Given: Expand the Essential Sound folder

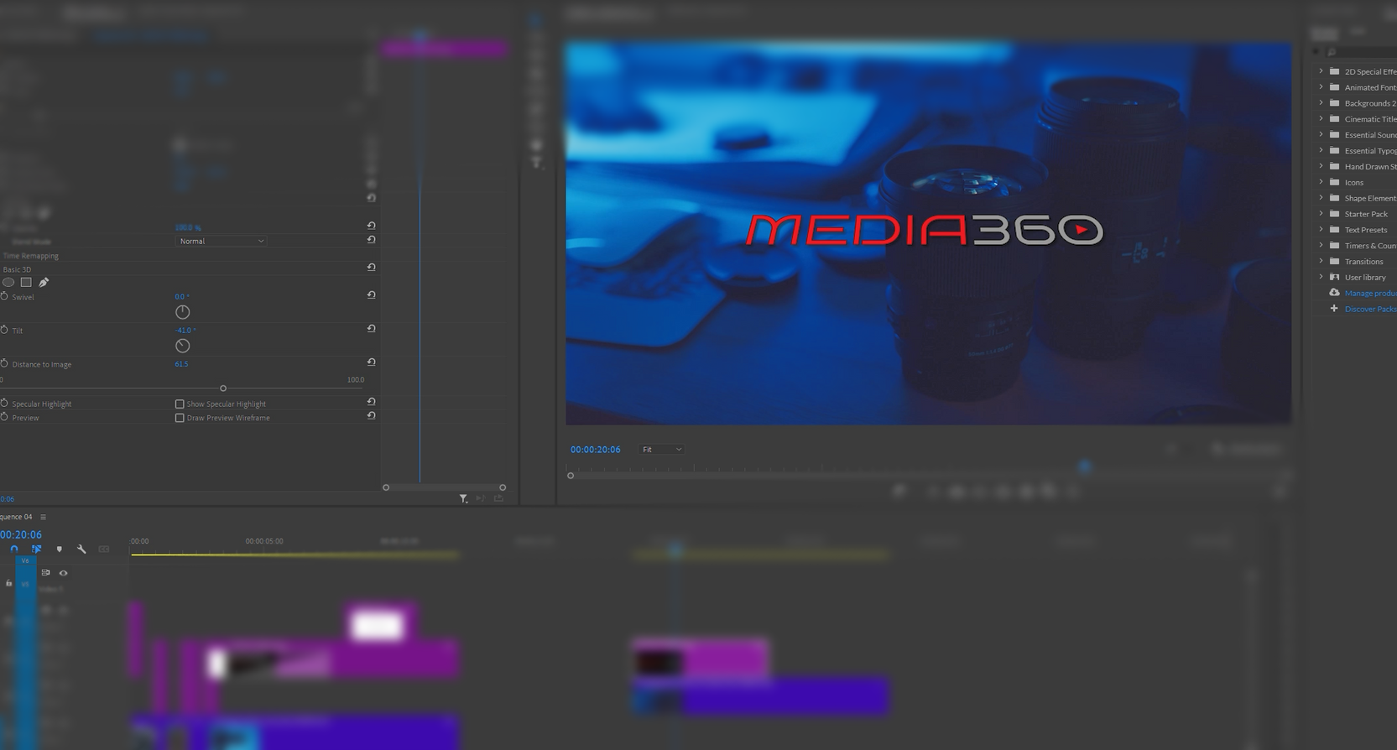Looking at the screenshot, I should pyautogui.click(x=1321, y=134).
